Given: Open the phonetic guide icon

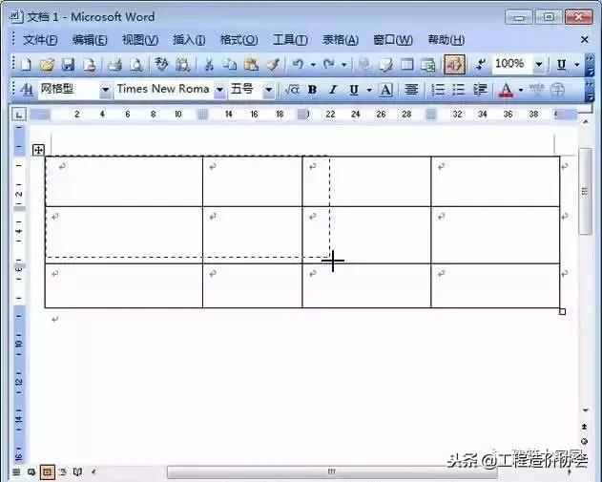Looking at the screenshot, I should click(x=536, y=90).
